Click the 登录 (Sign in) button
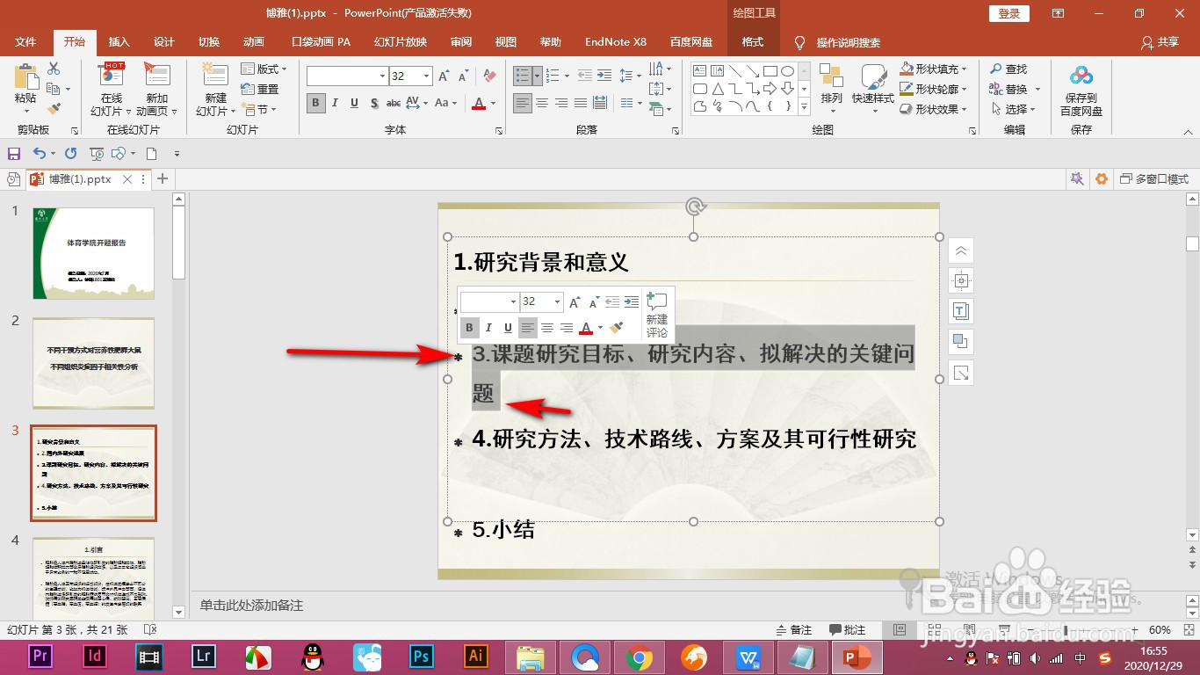The height and width of the screenshot is (675, 1200). (x=1008, y=13)
